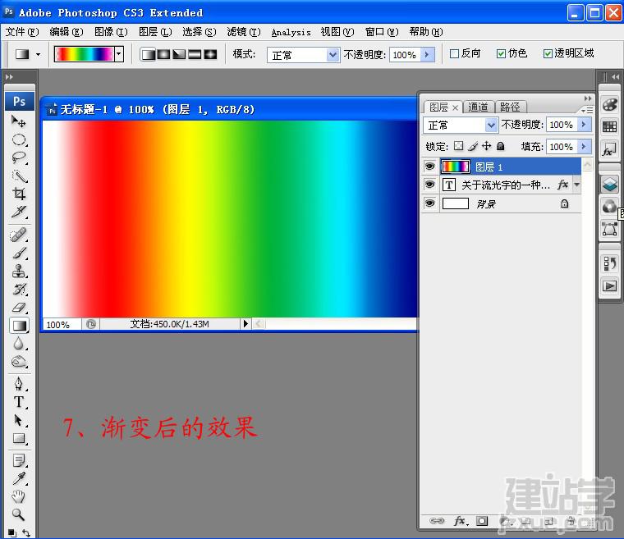Image resolution: width=624 pixels, height=539 pixels.
Task: Select the Lasso tool
Action: point(19,158)
